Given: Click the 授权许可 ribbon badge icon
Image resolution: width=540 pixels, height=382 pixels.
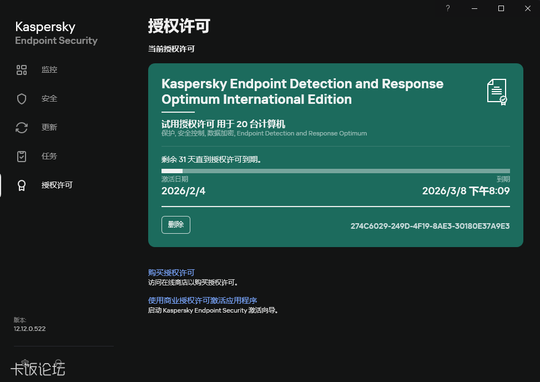Looking at the screenshot, I should 22,185.
